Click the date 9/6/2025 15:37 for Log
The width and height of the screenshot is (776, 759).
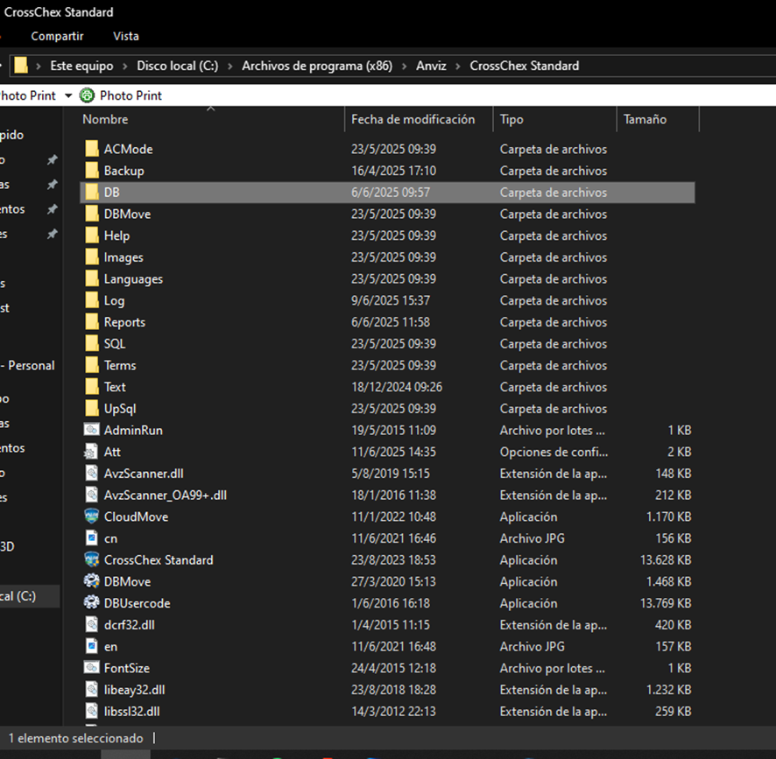tap(391, 300)
